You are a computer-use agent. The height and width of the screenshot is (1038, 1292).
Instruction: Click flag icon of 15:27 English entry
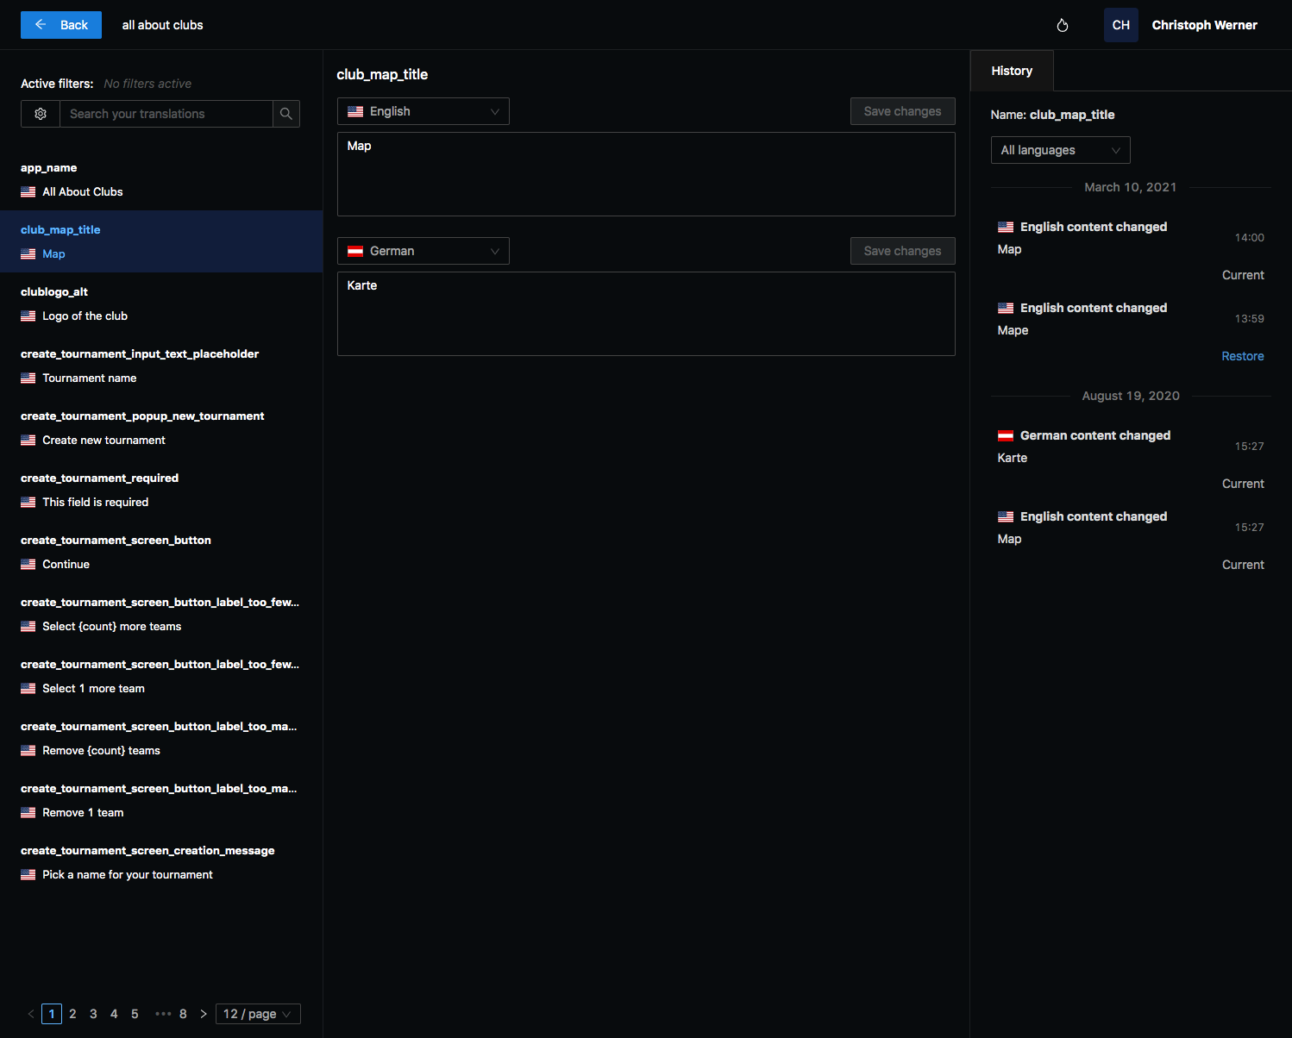point(1006,516)
